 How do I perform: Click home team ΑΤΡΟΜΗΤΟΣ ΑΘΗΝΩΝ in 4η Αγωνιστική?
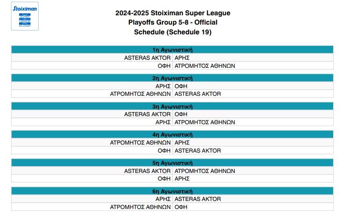click(x=140, y=142)
